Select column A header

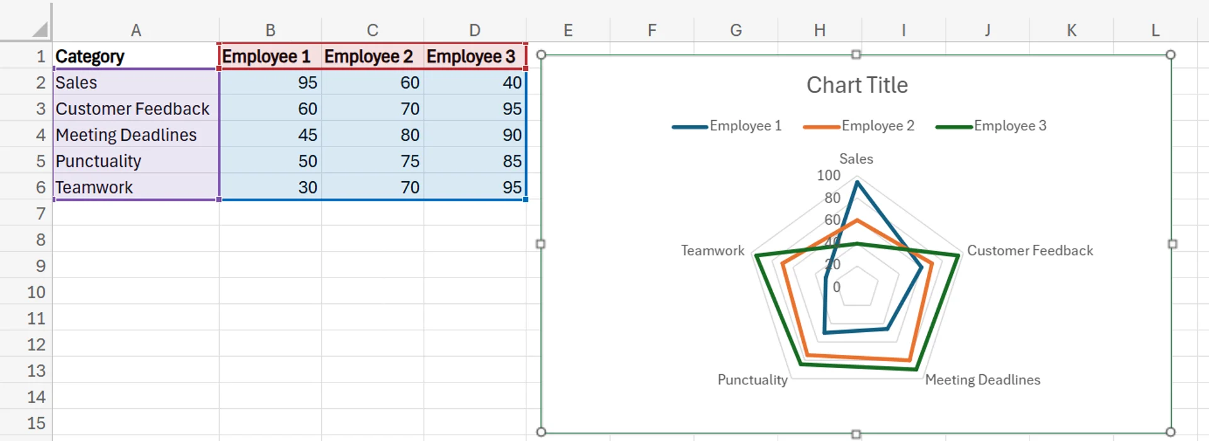point(136,30)
